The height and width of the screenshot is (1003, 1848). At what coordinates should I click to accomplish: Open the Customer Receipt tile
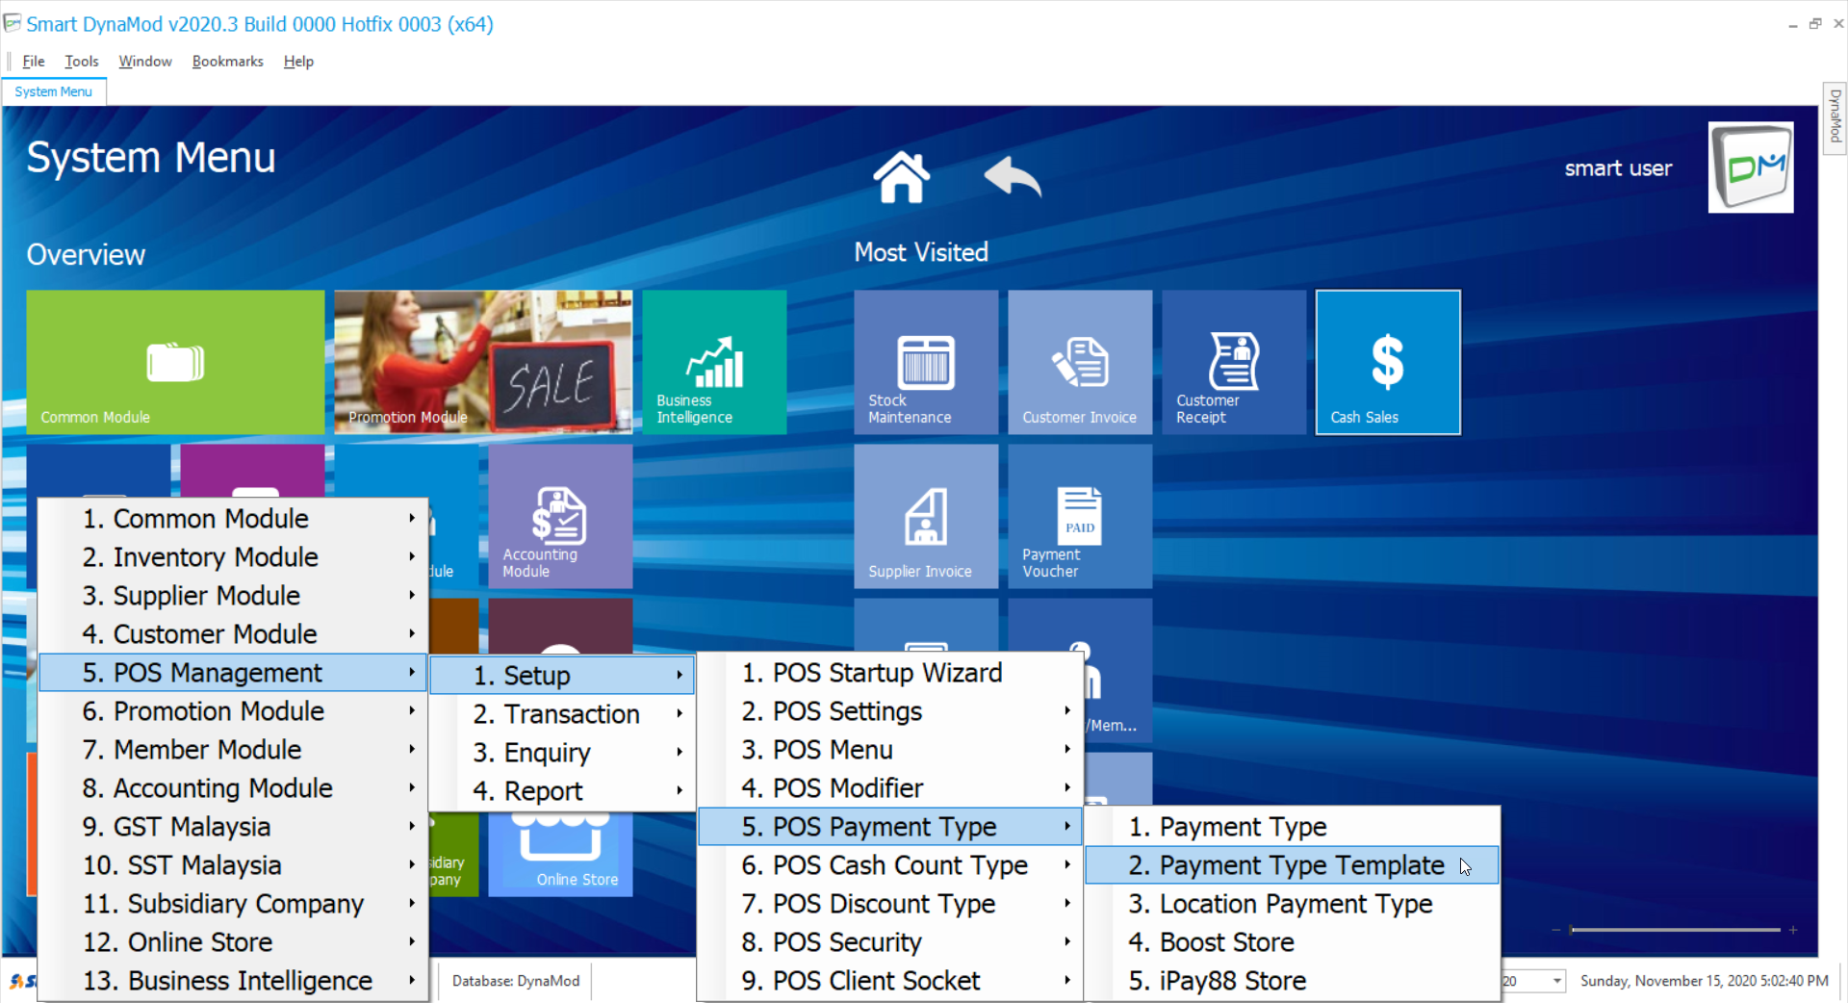[1234, 362]
